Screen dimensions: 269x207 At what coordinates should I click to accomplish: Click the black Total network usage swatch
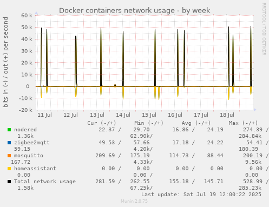tap(9, 182)
